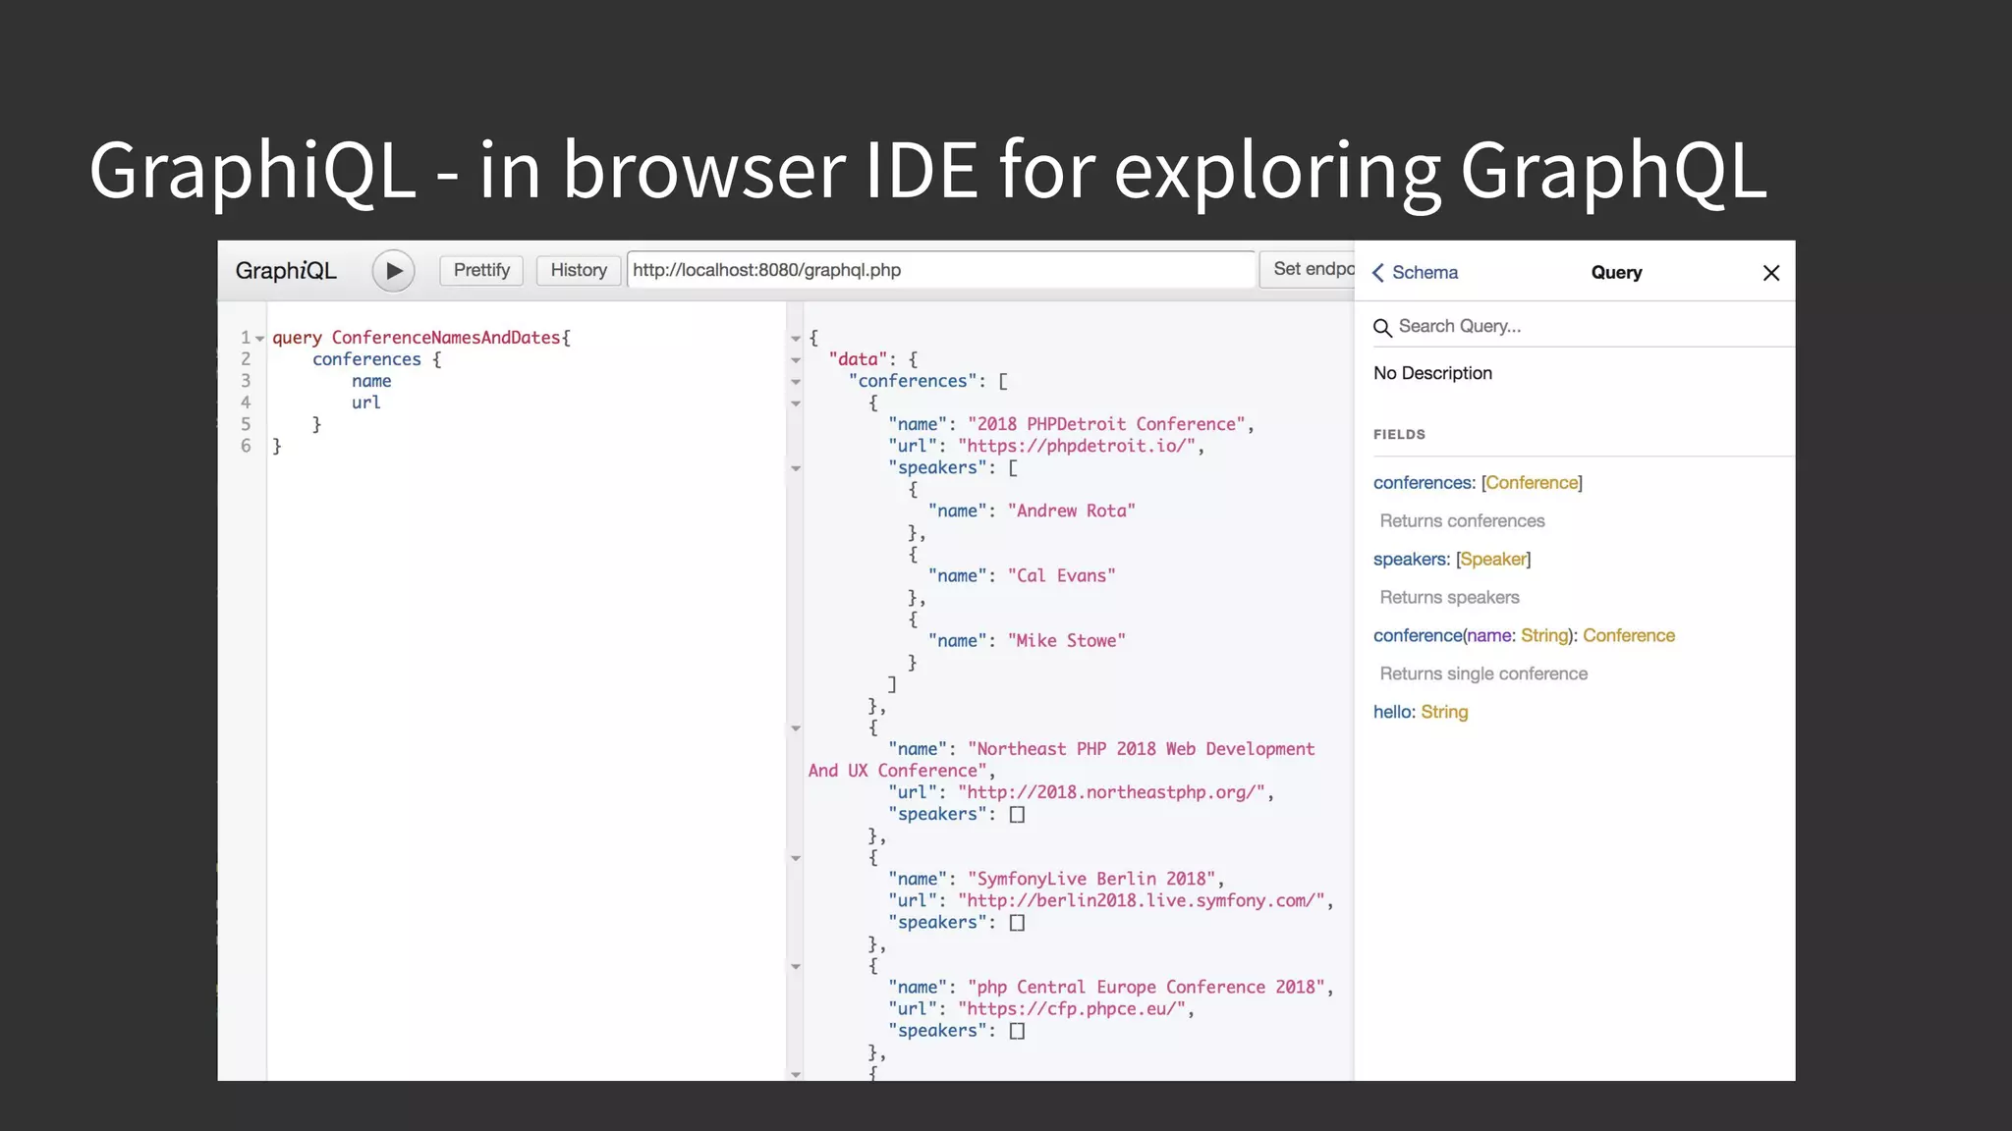The image size is (2012, 1131).
Task: Open Conference return type of conference field
Action: point(1628,636)
